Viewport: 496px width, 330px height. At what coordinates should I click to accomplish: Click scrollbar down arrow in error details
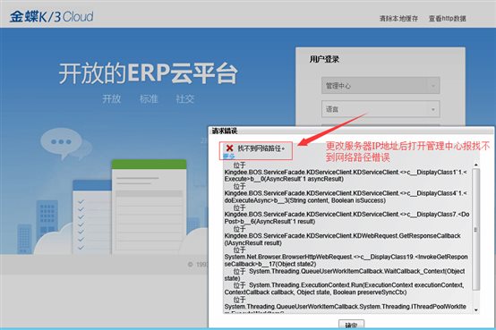point(475,310)
